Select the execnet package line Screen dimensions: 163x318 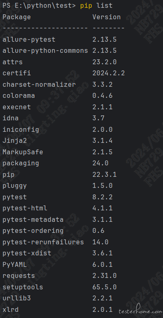point(58,107)
